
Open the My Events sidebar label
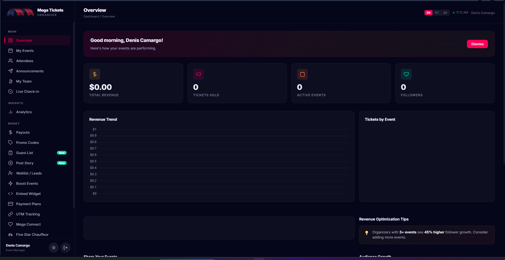click(x=25, y=51)
